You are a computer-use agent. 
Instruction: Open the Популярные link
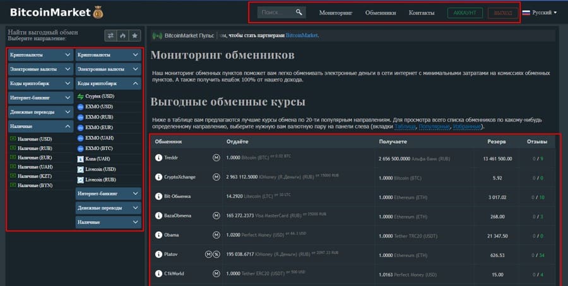coord(434,127)
